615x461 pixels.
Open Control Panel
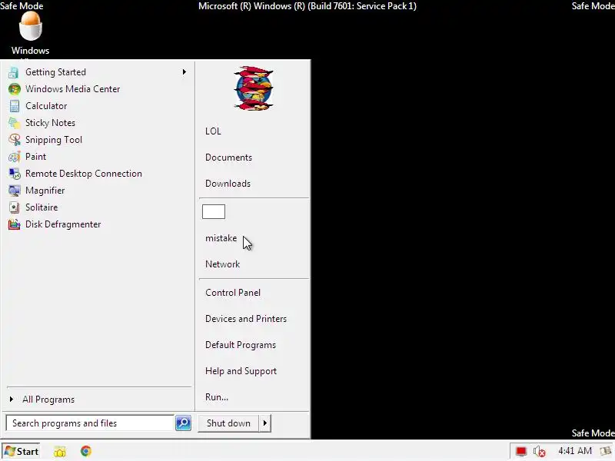233,293
